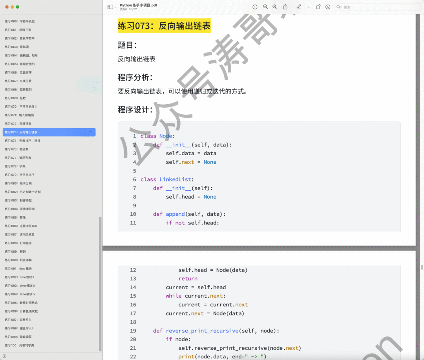Select 练习066: 三数排序

(x=18, y=72)
